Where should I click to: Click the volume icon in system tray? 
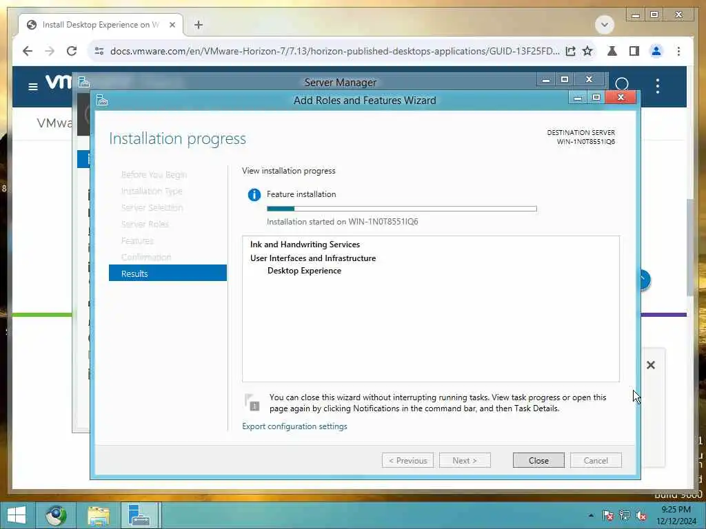coord(641,515)
